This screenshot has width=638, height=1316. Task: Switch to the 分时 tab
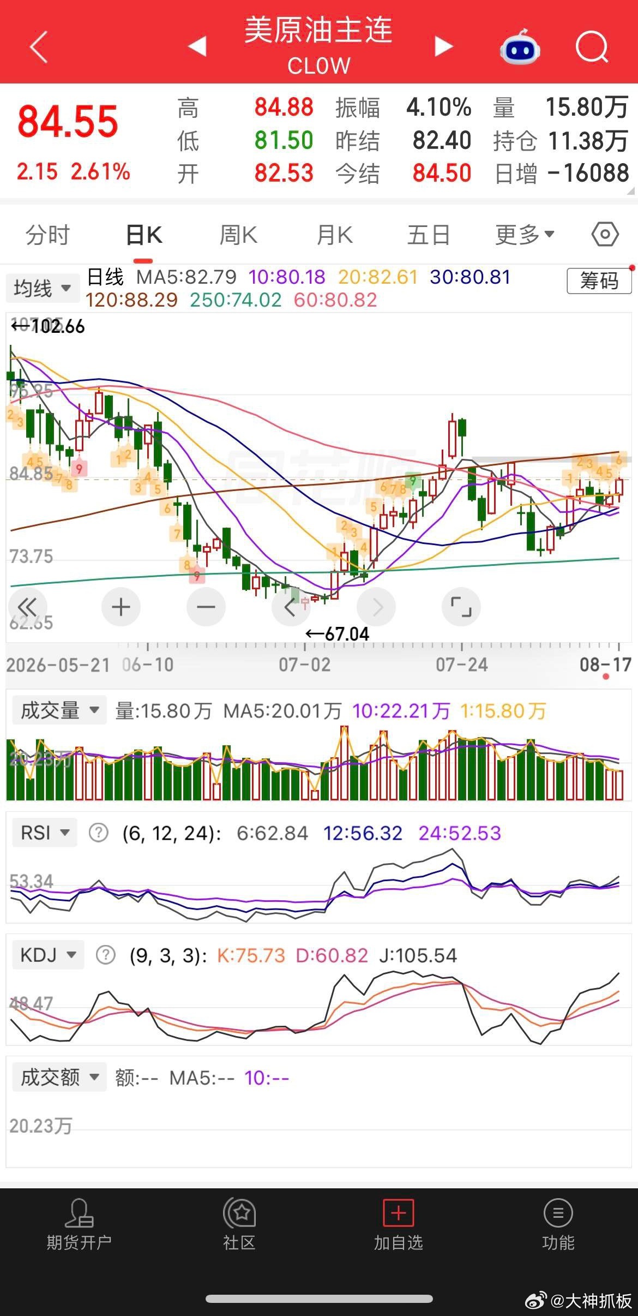point(48,235)
